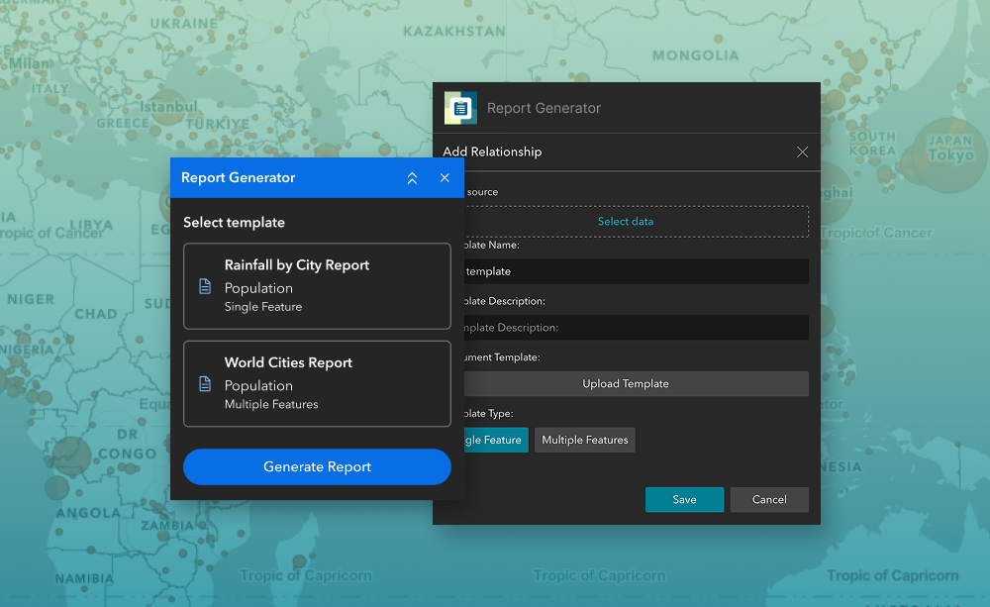Cancel the Add Relationship dialog
Image resolution: width=990 pixels, height=607 pixels.
click(769, 499)
